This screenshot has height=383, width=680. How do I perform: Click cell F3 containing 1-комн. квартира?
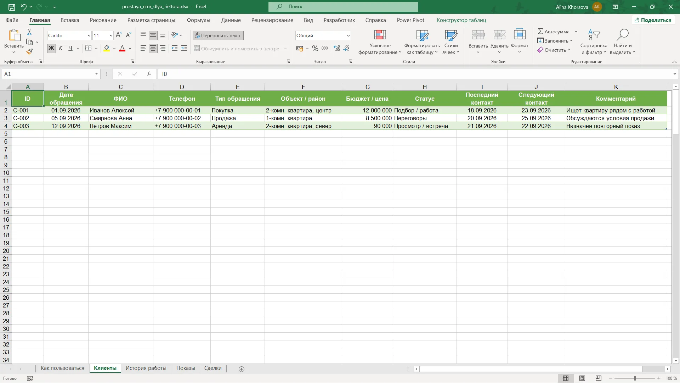point(303,118)
